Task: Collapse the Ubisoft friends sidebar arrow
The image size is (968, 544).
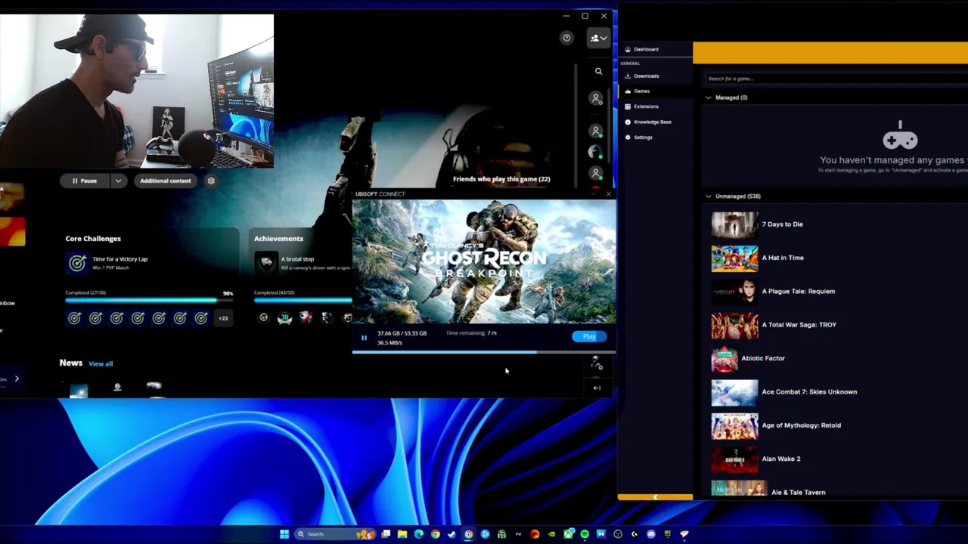Action: click(x=597, y=388)
